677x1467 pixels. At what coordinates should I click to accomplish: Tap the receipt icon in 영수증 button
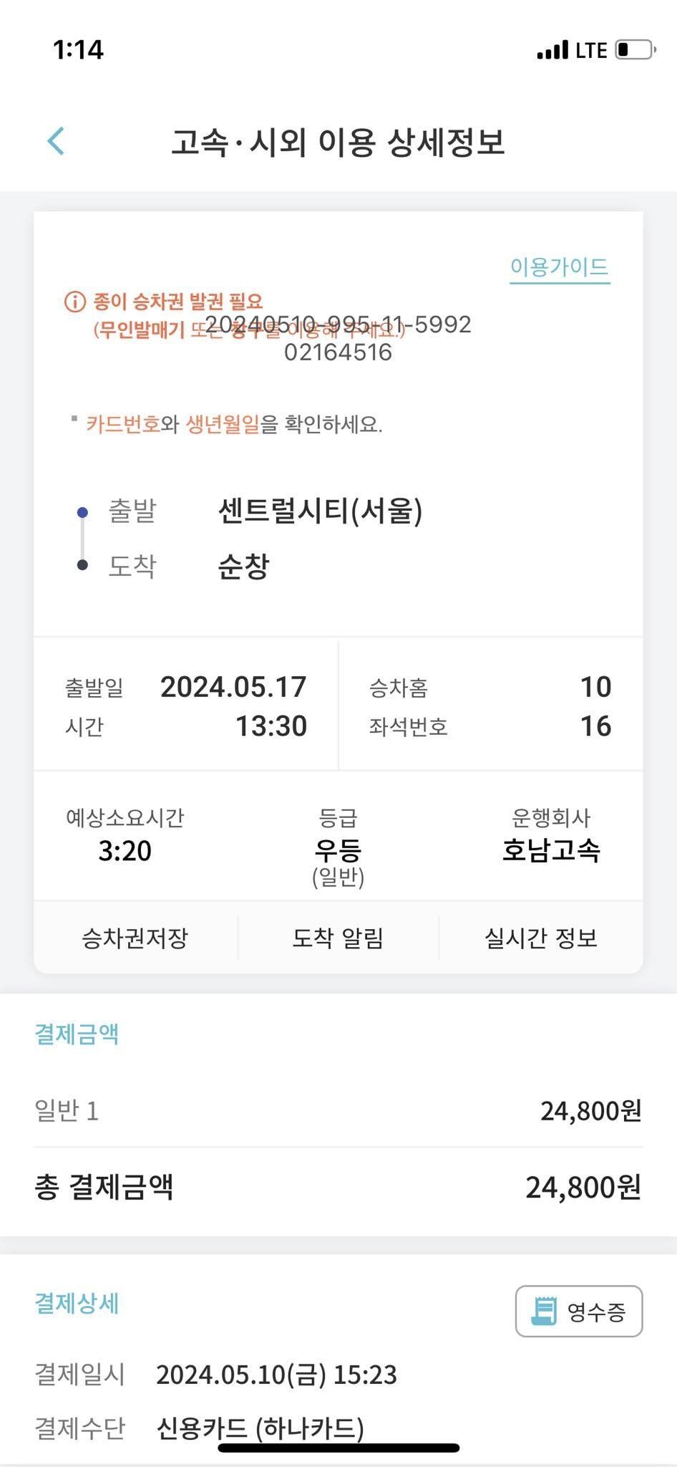544,1312
